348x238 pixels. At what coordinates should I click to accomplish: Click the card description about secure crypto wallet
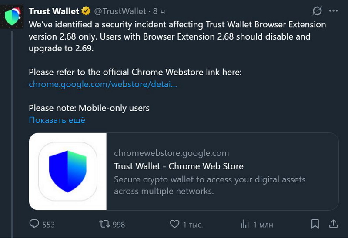[210, 185]
